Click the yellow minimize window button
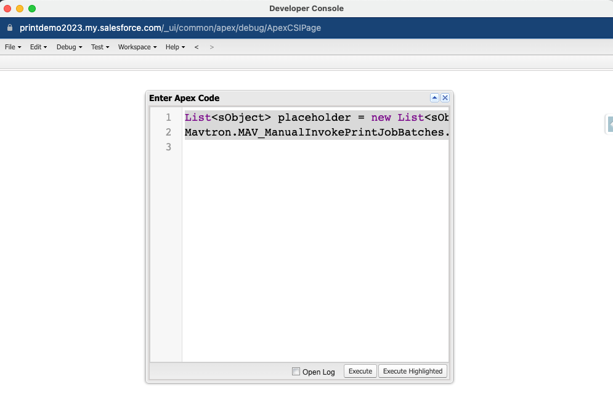This screenshot has height=400, width=613. [20, 9]
